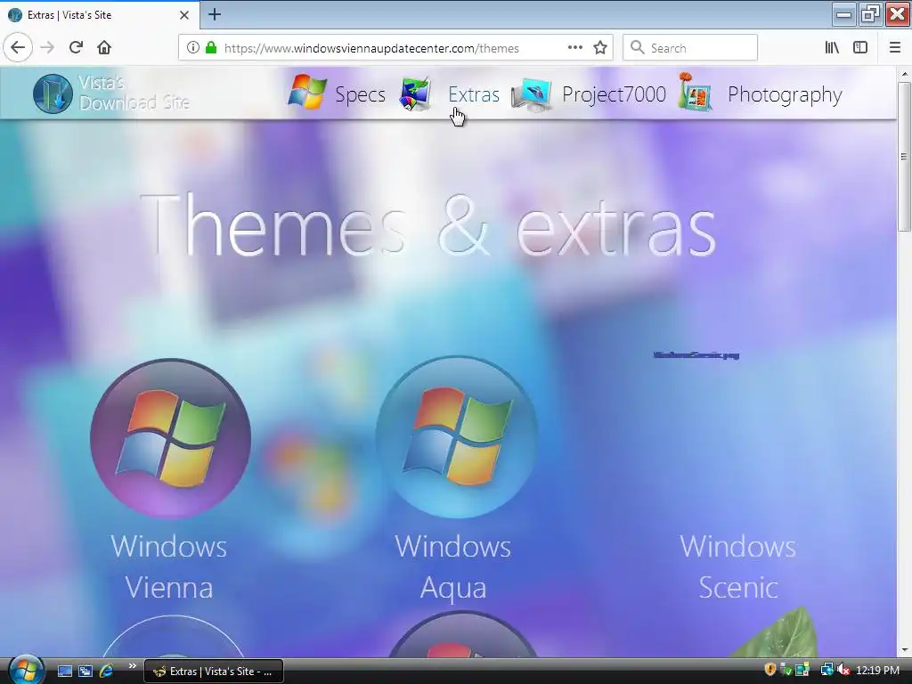This screenshot has height=684, width=912.
Task: Toggle the sidebar view icon
Action: tap(860, 48)
